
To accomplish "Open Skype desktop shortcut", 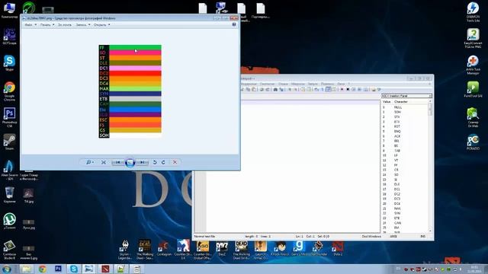I will coord(9,63).
